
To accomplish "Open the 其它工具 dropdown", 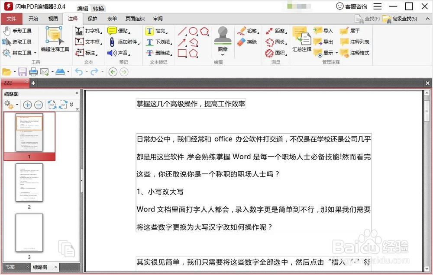I will (19, 53).
